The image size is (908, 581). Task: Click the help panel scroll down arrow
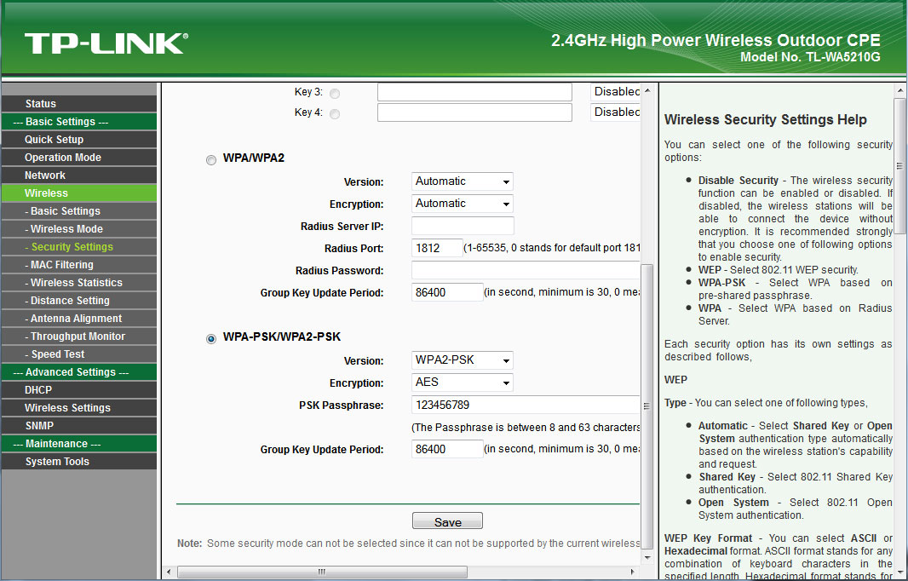pyautogui.click(x=899, y=573)
